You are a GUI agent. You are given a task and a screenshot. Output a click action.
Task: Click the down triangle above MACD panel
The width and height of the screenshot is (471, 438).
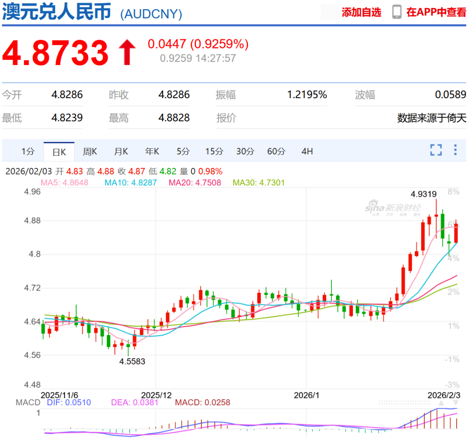pos(455,403)
